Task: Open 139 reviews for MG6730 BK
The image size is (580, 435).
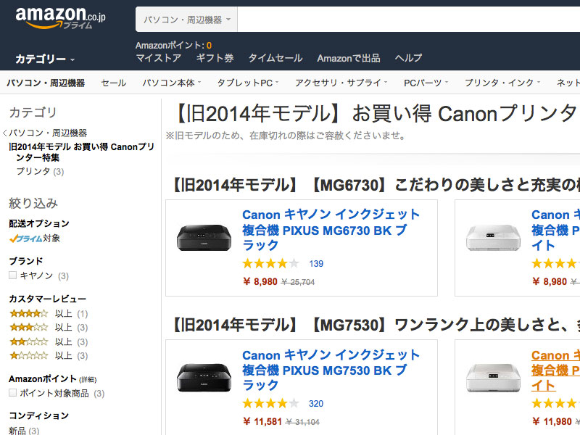Action: 316,264
